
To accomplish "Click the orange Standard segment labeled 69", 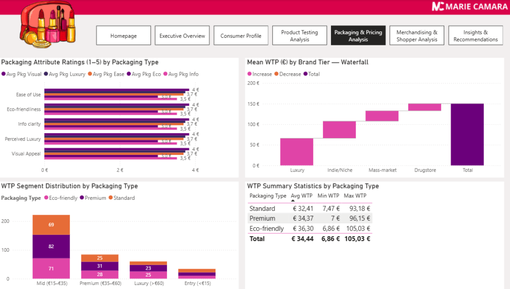I will click(x=51, y=225).
